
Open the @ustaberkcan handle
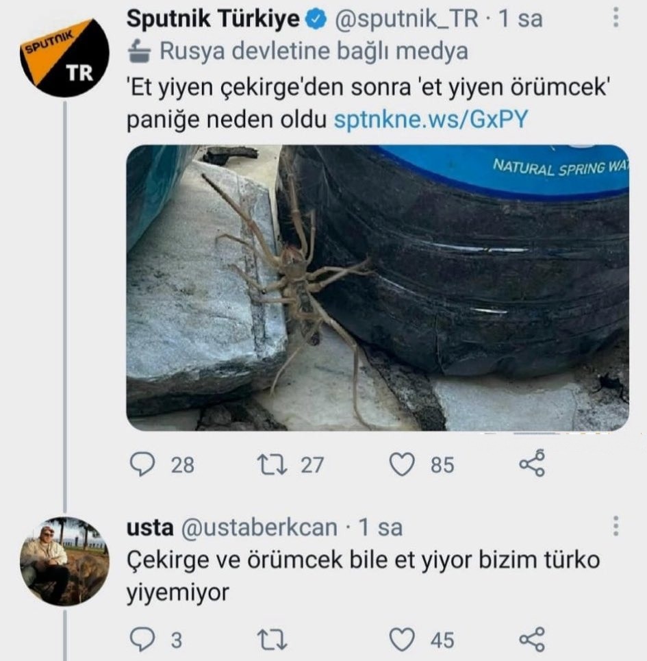click(259, 527)
